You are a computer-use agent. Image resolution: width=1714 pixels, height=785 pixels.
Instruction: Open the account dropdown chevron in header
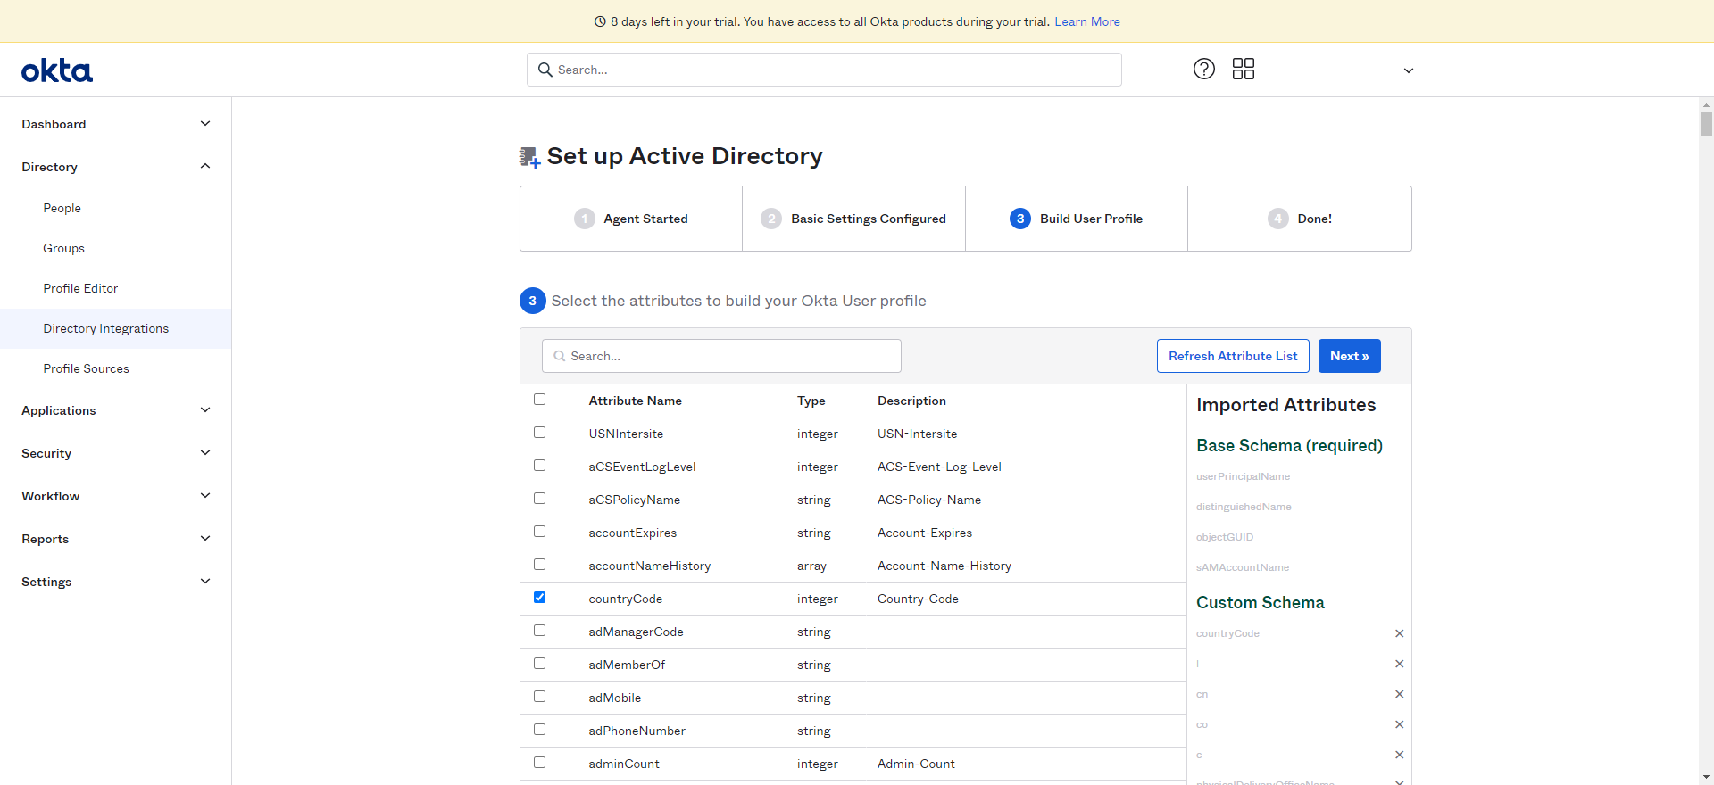1408,70
